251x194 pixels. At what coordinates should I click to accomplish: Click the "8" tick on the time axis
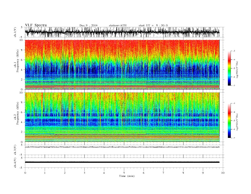click(183, 173)
